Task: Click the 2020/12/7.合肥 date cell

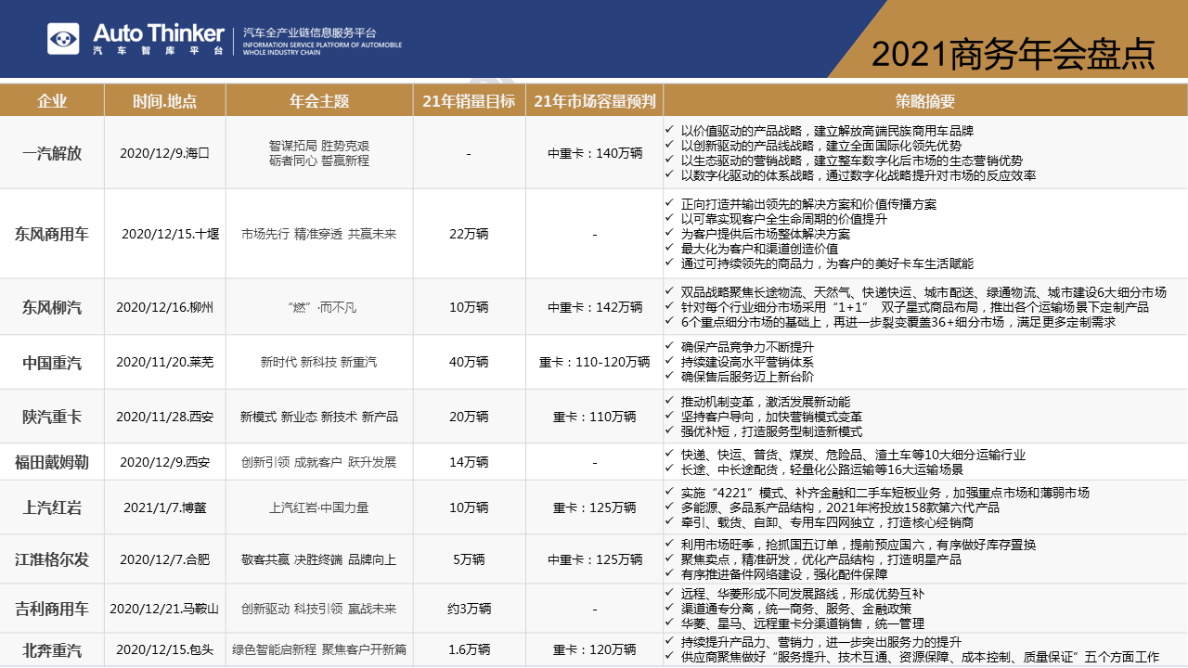Action: point(165,559)
